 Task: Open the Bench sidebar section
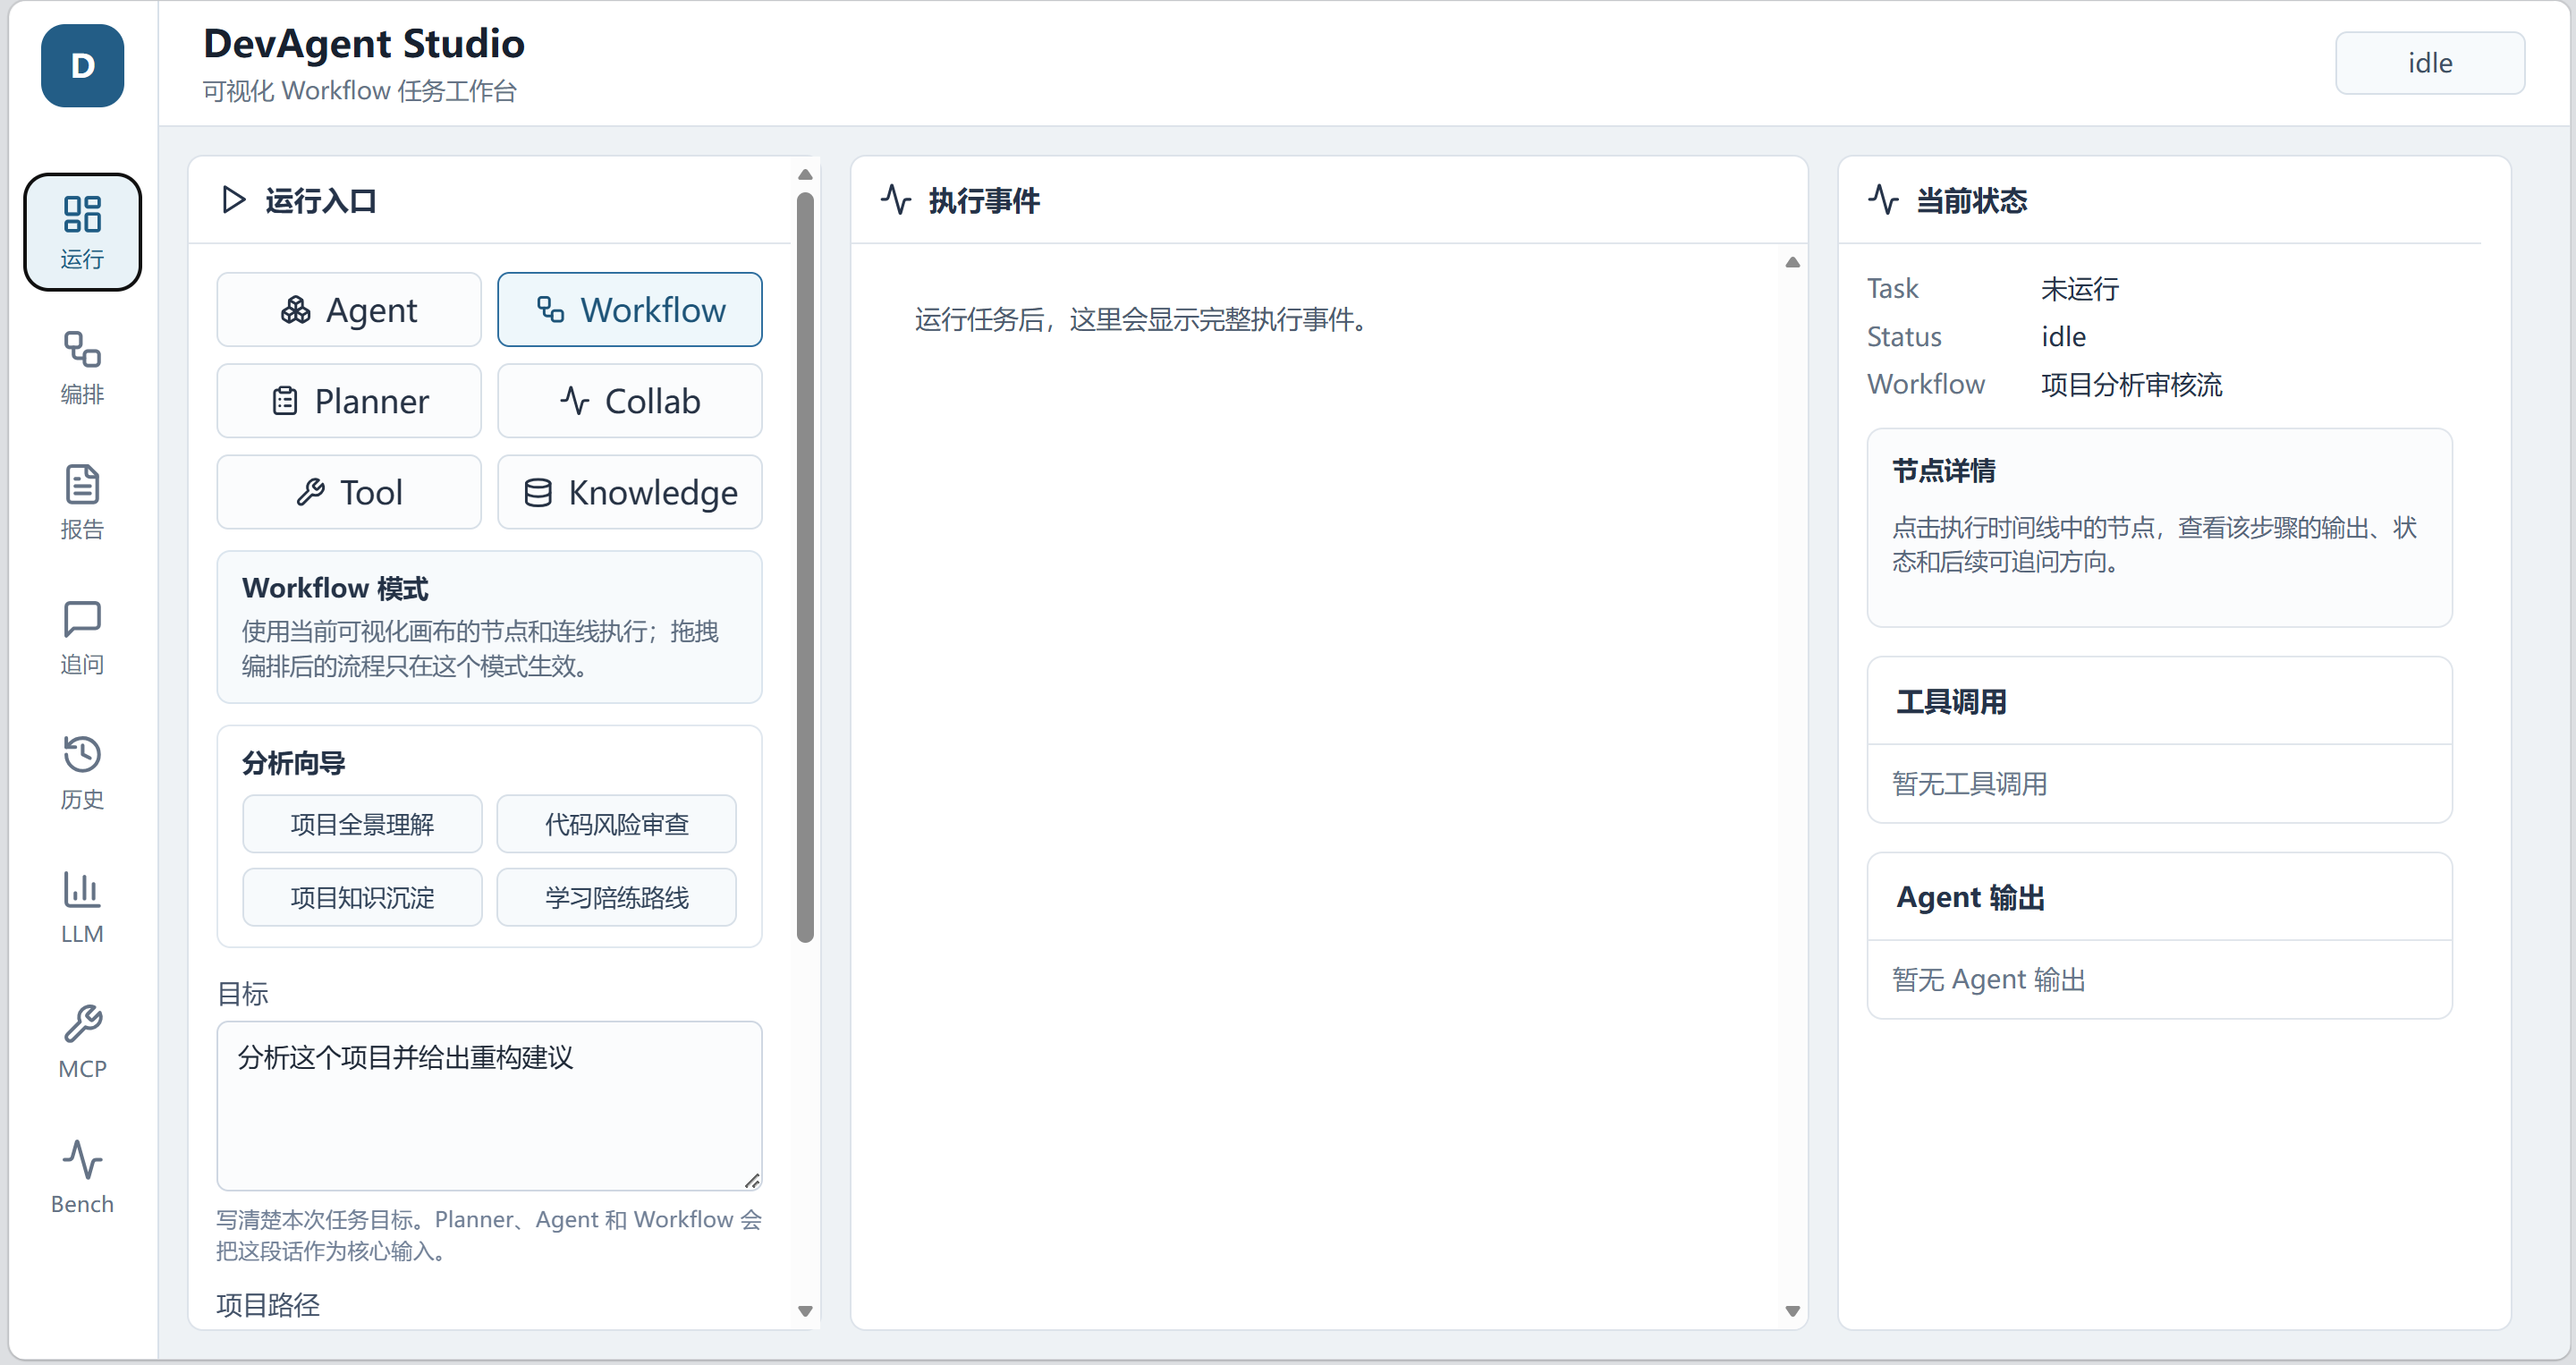82,1177
